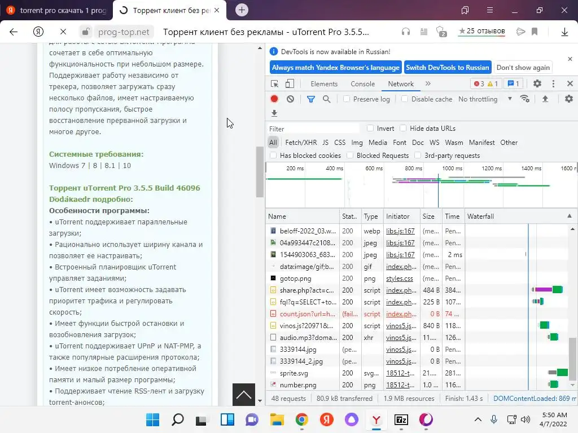Open 7-Zip in the taskbar
Viewport: 578px width, 433px height.
[401, 419]
